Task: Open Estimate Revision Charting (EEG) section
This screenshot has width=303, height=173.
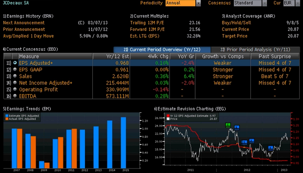Action: pyautogui.click(x=190, y=109)
